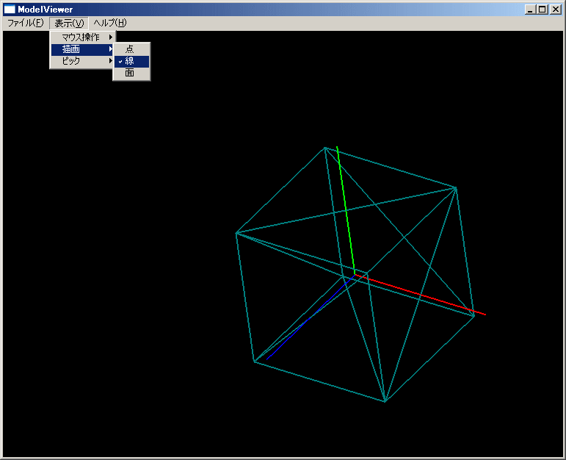Choose checked 線 drawing mode
Viewport: 566px width, 460px height.
[x=131, y=62]
